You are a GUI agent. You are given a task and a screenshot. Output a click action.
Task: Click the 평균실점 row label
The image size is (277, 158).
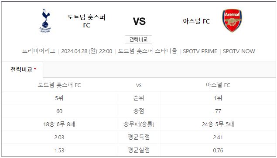pos(139,150)
